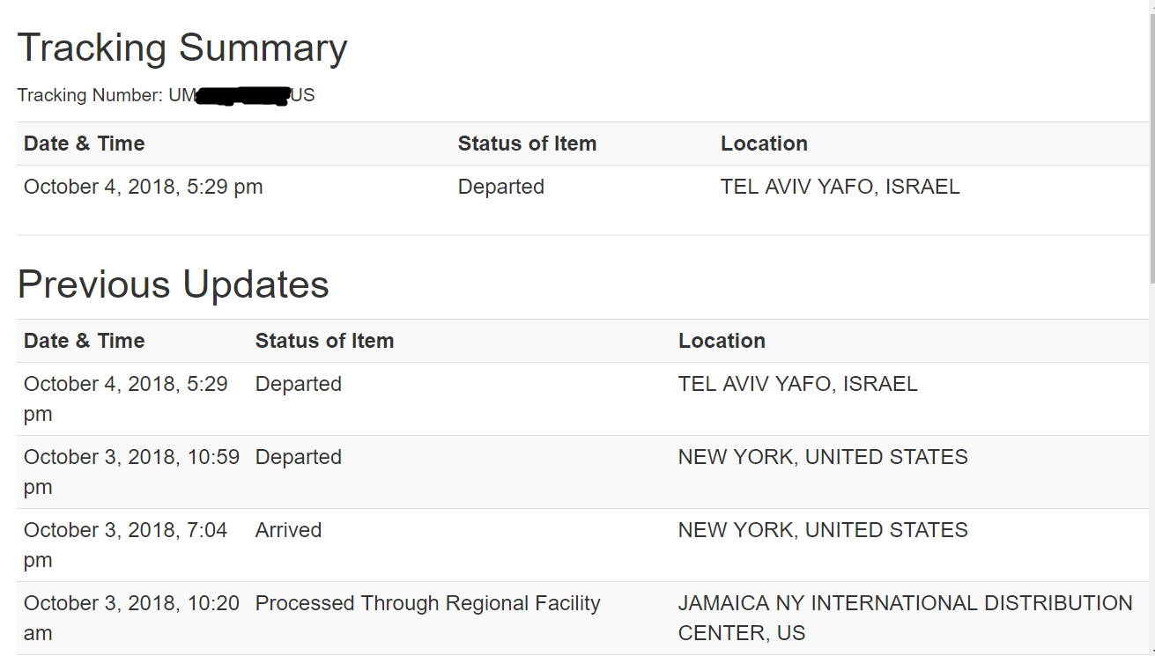1155x656 pixels.
Task: Click the October 3, 2018, 10:20 am date
Action: (x=131, y=617)
